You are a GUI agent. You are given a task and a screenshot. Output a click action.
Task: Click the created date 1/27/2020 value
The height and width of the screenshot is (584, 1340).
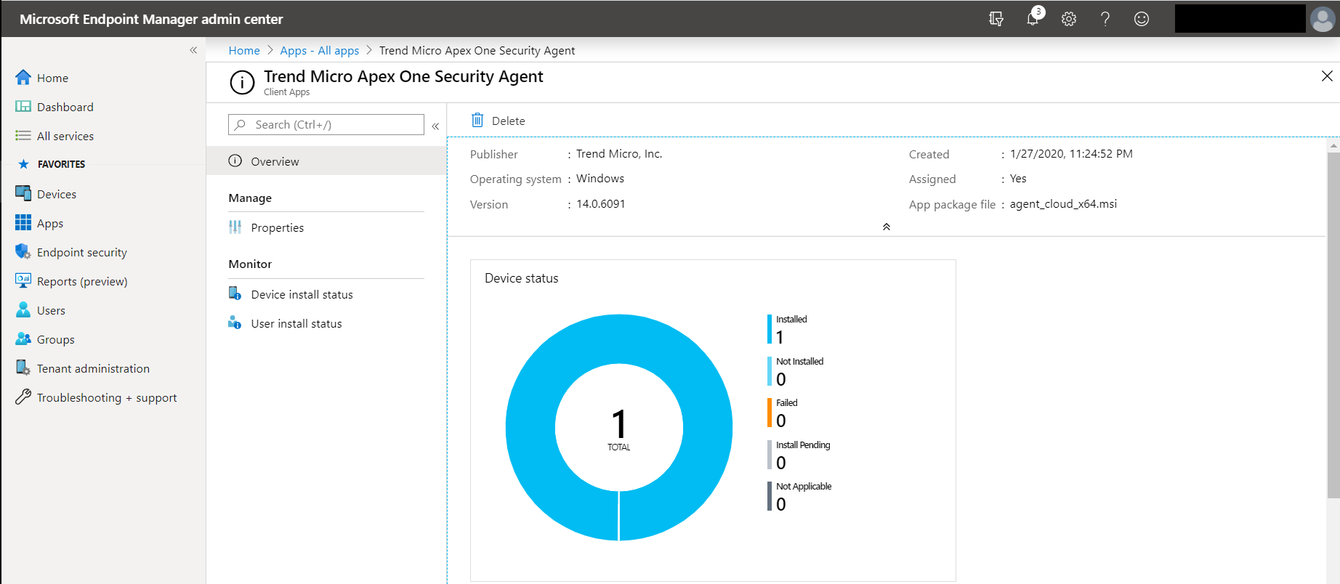click(x=1071, y=154)
